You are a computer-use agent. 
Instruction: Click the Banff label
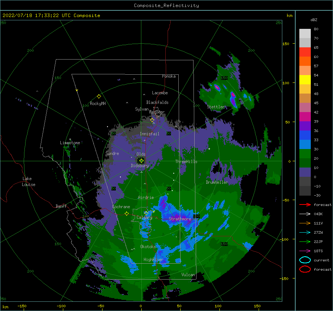pyautogui.click(x=61, y=206)
